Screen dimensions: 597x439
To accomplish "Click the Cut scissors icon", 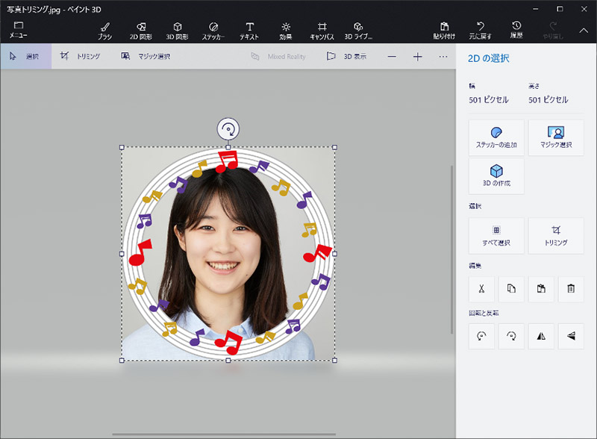I will click(482, 289).
